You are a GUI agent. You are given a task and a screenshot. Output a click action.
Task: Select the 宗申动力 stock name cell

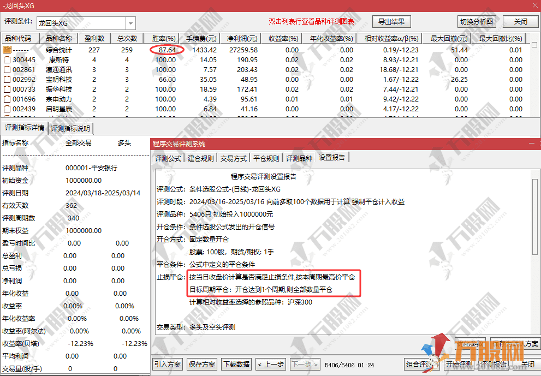coord(58,99)
